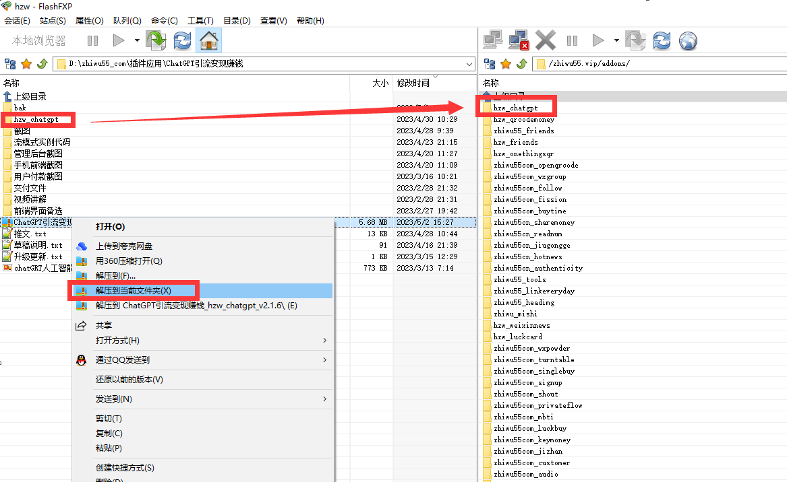Image resolution: width=787 pixels, height=482 pixels.
Task: Sort local files by 修改时间 column
Action: [x=413, y=83]
